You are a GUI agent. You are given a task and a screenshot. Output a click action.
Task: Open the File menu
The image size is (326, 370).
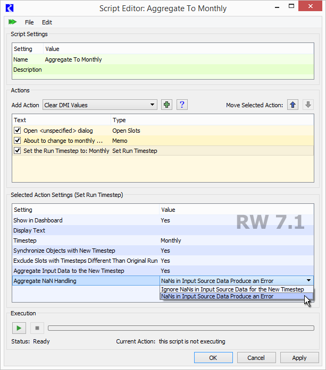point(29,22)
